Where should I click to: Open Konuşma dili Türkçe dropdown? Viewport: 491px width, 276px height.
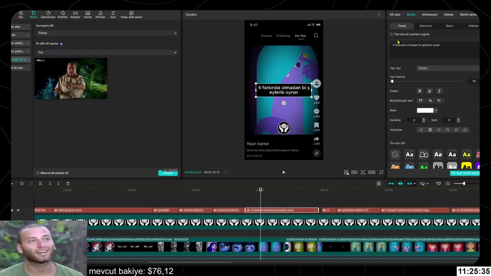tap(107, 33)
